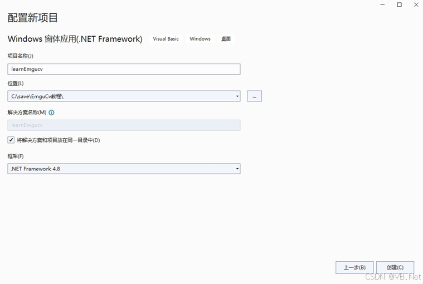The width and height of the screenshot is (423, 284).
Task: Click the browse button with three dots
Action: tap(254, 96)
